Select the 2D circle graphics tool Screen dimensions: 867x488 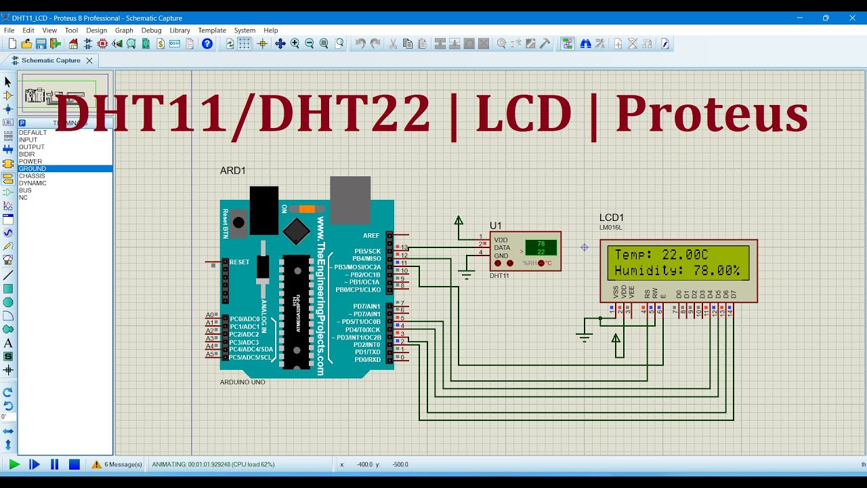tap(8, 302)
